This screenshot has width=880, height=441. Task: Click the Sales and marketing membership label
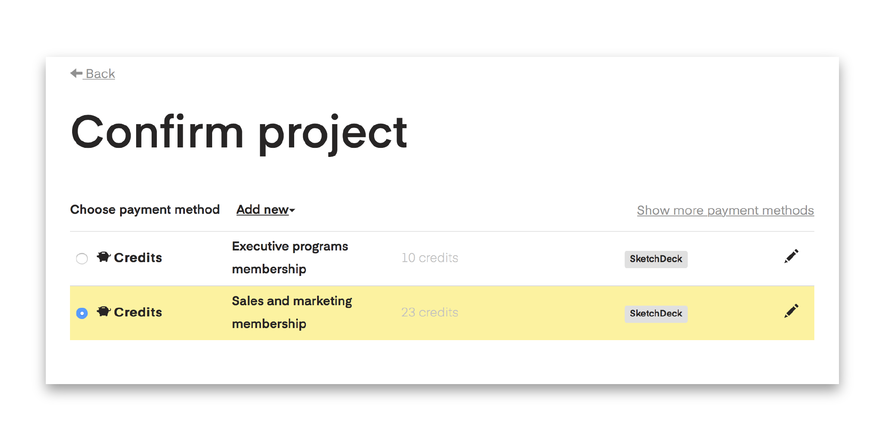click(292, 312)
